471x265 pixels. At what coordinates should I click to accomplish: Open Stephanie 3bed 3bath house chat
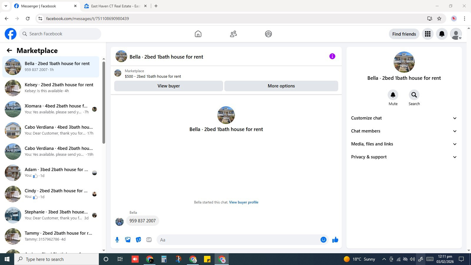click(51, 215)
